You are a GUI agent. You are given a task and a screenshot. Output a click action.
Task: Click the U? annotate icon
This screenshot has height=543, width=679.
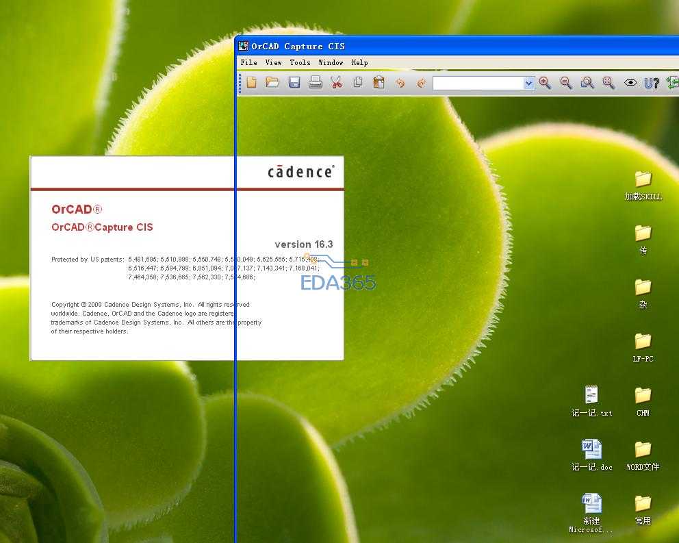tap(652, 83)
